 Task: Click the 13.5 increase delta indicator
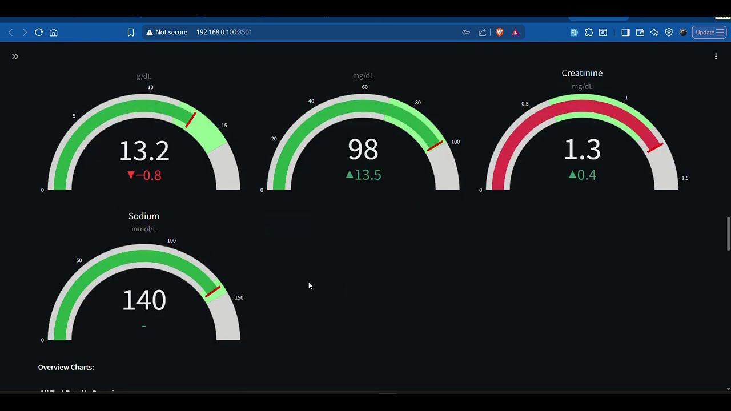tap(363, 175)
